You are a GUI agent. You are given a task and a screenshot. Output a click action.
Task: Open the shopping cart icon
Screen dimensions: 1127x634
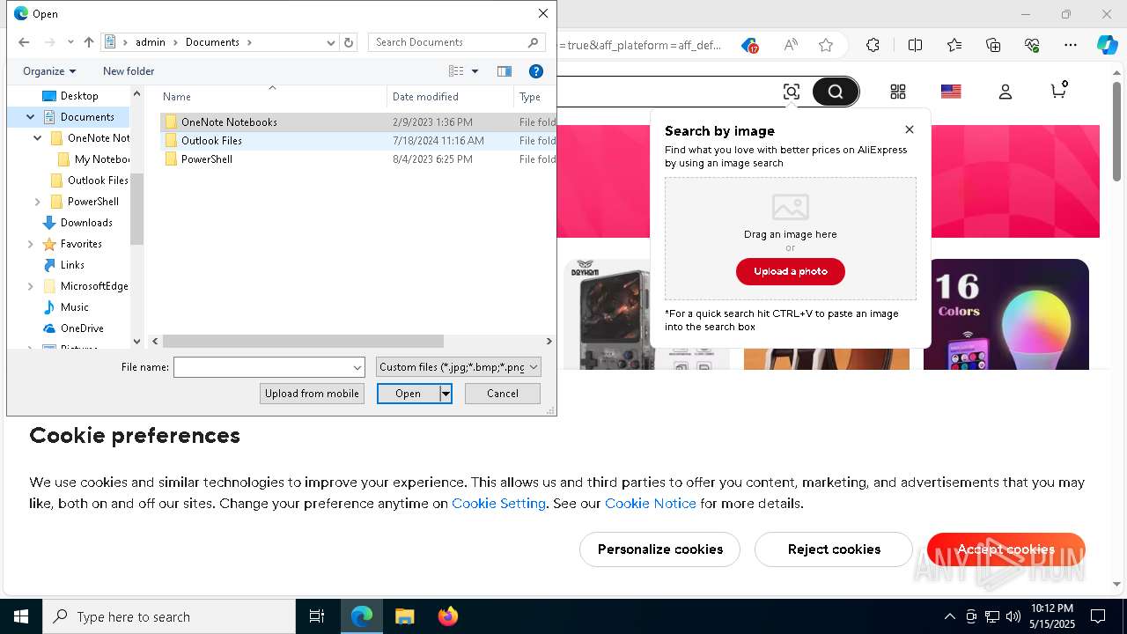point(1059,90)
